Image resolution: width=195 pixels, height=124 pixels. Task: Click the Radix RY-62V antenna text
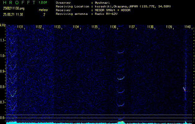click(x=106, y=14)
